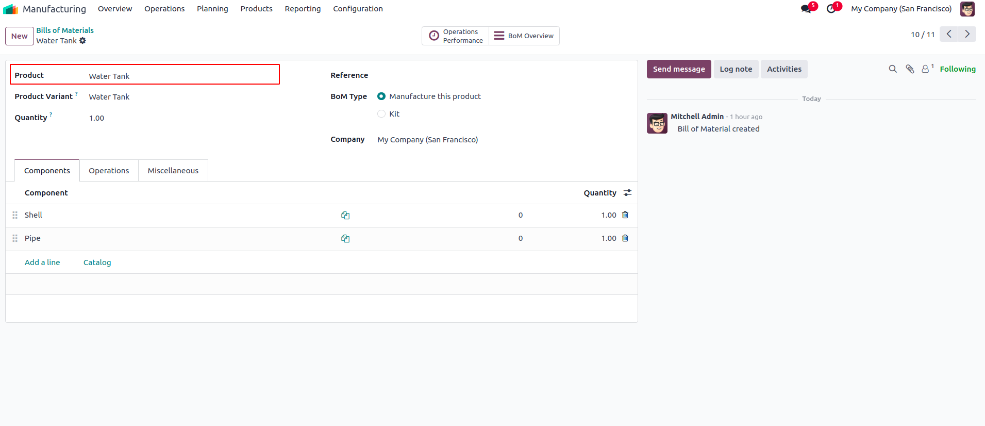Viewport: 985px width, 426px height.
Task: Open the Catalog link
Action: [97, 263]
